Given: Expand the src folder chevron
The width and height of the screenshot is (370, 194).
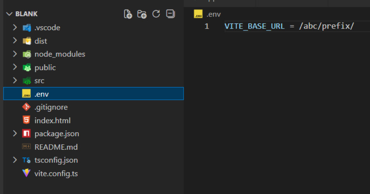Looking at the screenshot, I should click(x=15, y=81).
